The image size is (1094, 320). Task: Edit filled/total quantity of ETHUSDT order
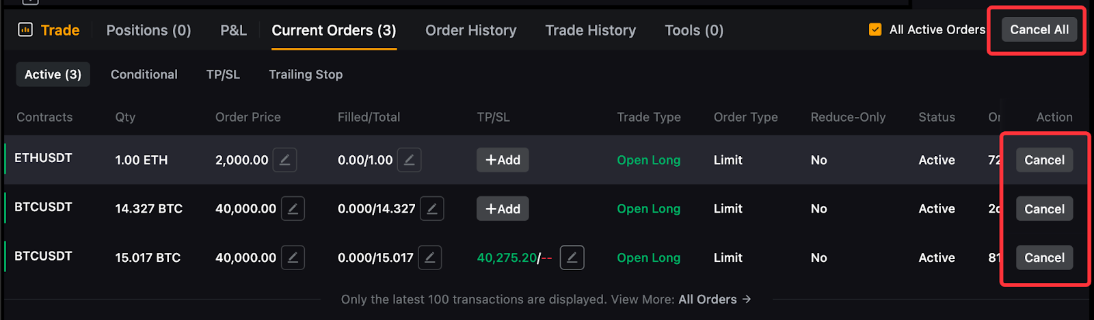pos(409,160)
